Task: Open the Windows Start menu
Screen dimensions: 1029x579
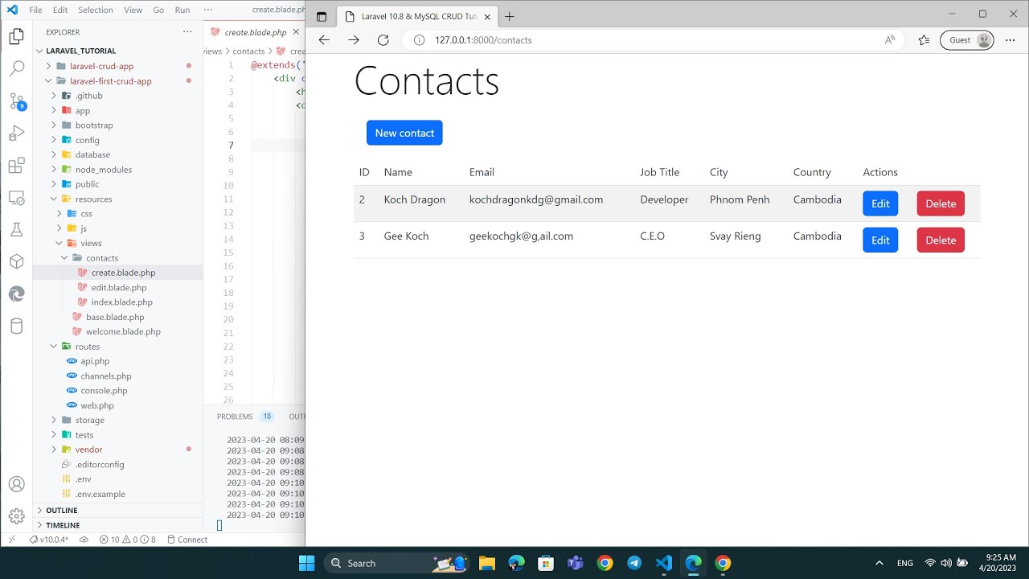Action: point(307,563)
